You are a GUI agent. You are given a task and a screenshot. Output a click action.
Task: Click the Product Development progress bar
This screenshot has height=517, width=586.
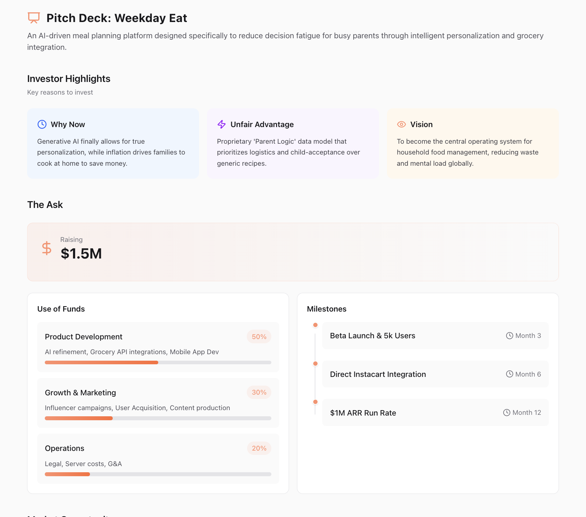pos(158,362)
